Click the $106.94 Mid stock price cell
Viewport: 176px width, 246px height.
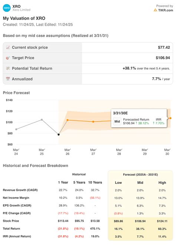click(140, 221)
